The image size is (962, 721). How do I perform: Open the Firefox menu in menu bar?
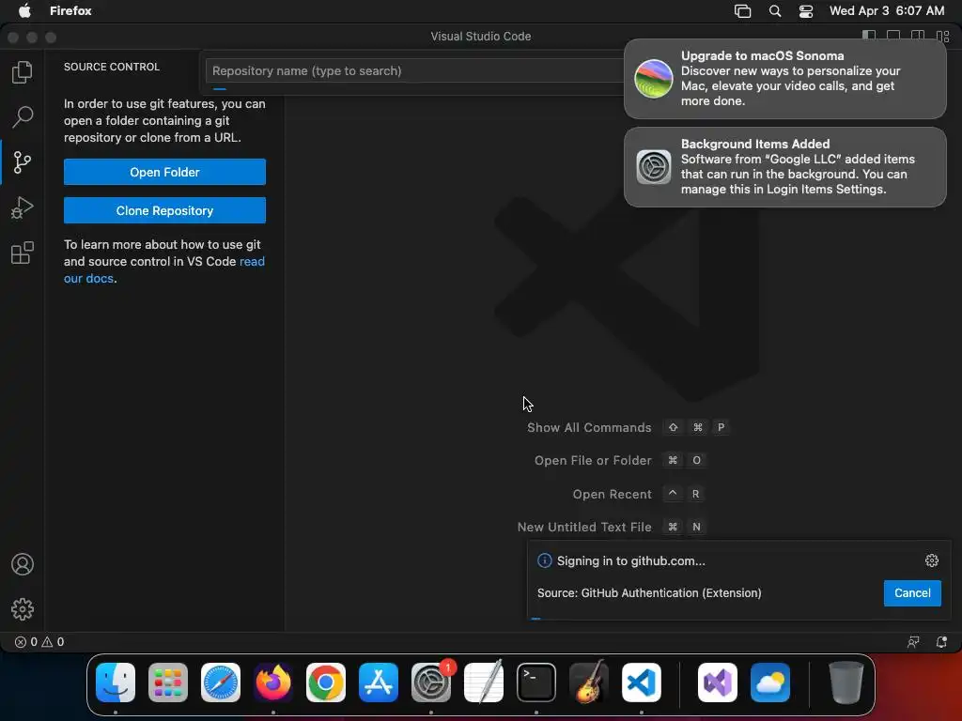point(70,11)
